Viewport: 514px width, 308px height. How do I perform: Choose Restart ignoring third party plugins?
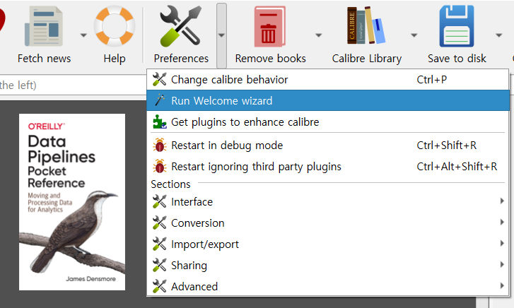(328, 167)
